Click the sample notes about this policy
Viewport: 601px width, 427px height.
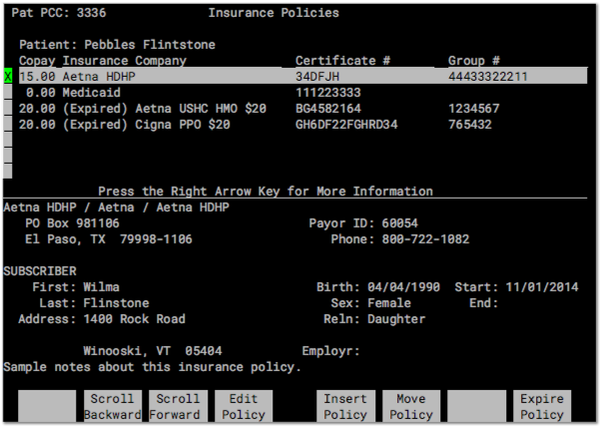point(152,367)
